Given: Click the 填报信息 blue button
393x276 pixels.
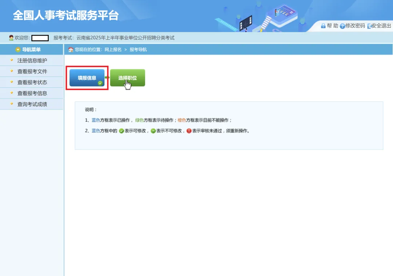Looking at the screenshot, I should [x=86, y=77].
